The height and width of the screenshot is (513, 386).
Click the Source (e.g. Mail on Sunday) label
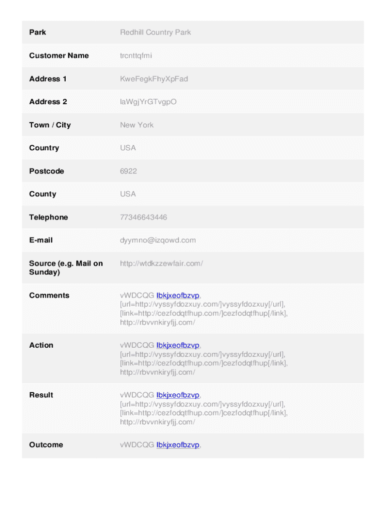[66, 268]
